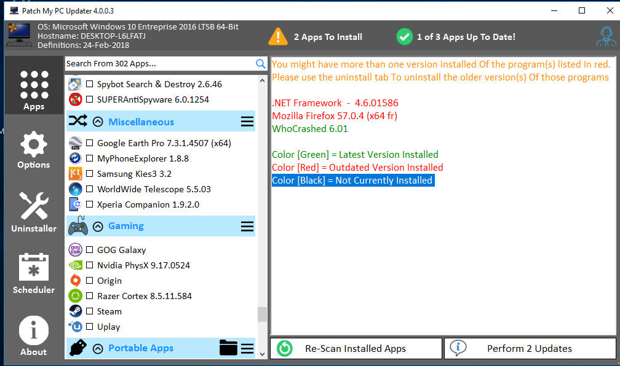Click the 1 of 3 Apps Up To Date label
Image resolution: width=620 pixels, height=366 pixels.
466,37
